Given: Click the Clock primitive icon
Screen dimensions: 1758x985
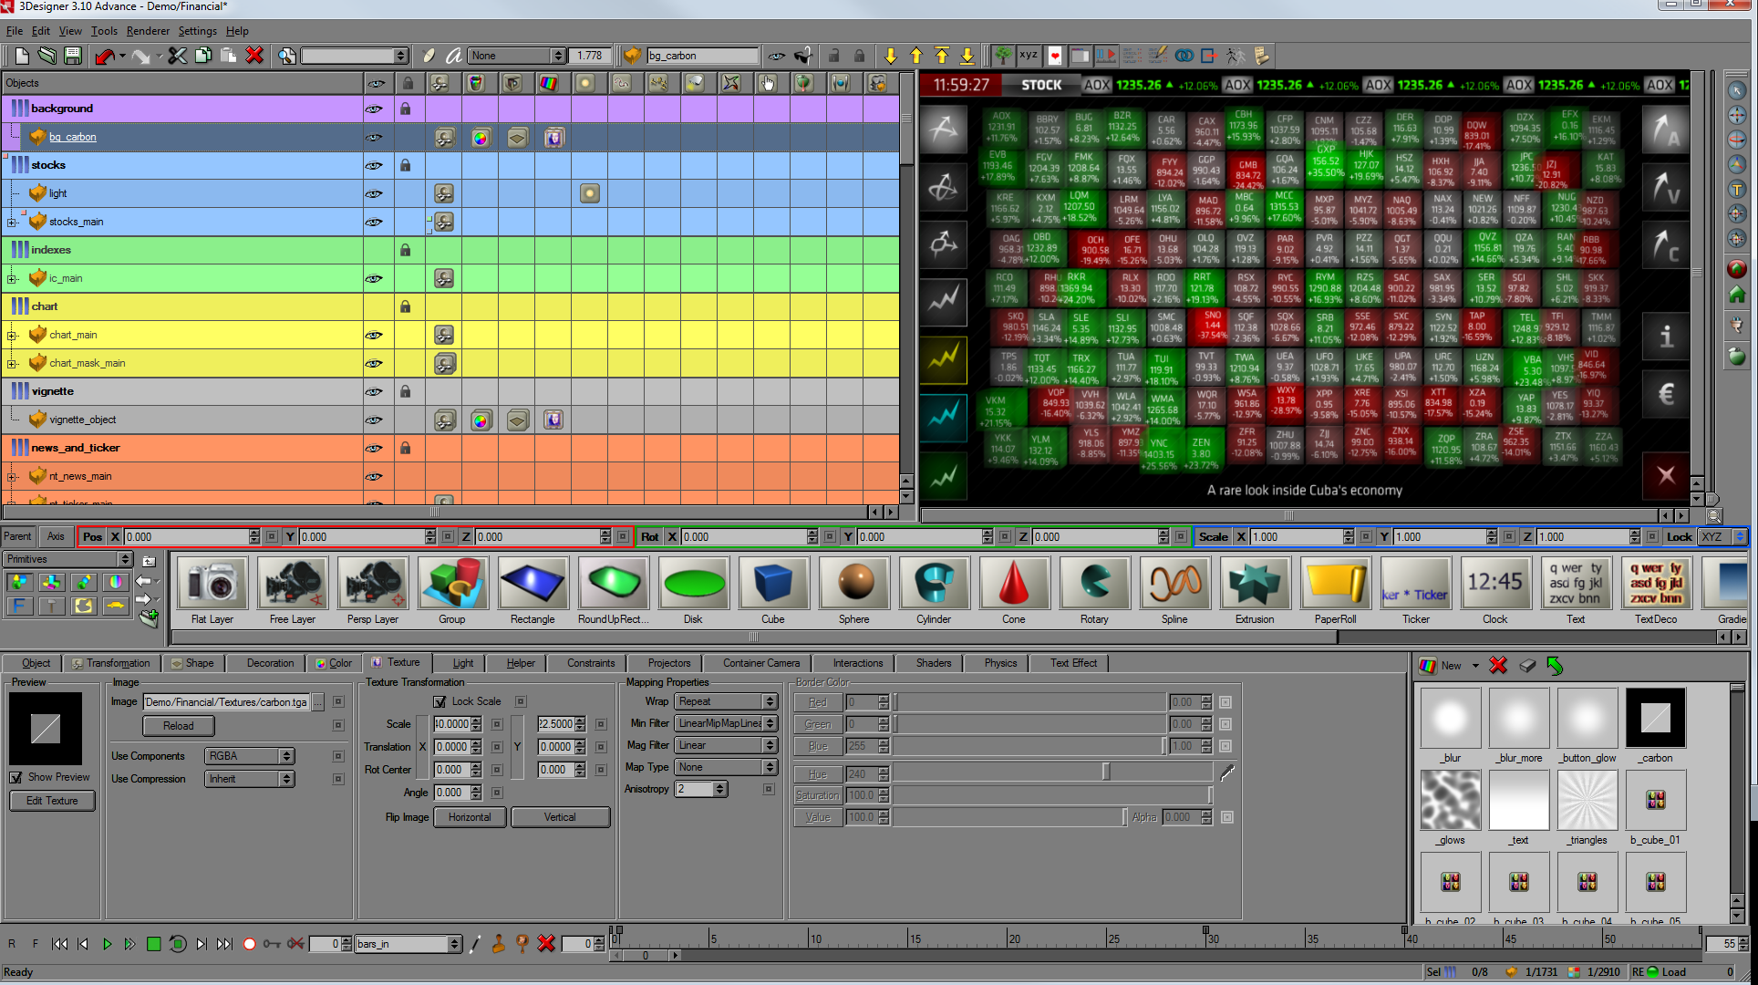Looking at the screenshot, I should pos(1494,584).
